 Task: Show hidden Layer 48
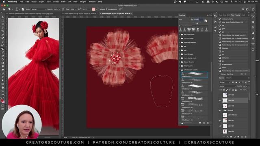[x=220, y=106]
